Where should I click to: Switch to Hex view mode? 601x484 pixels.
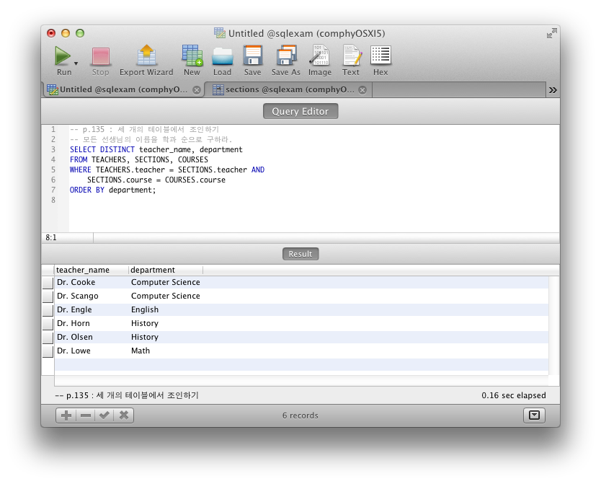coord(380,56)
